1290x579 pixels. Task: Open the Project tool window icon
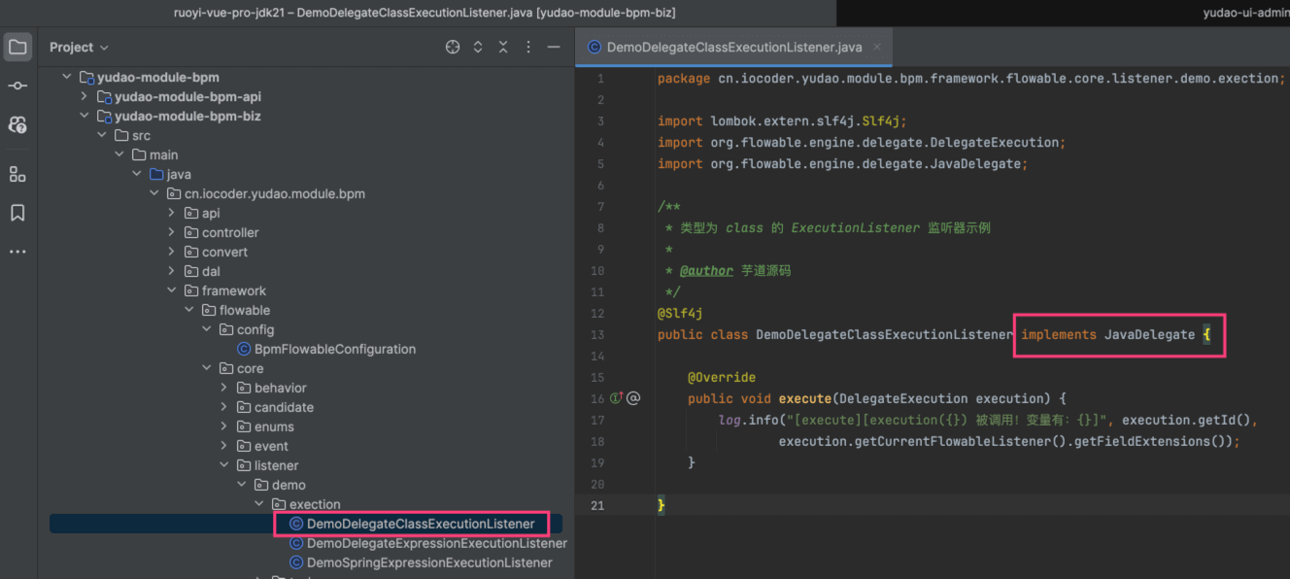(x=17, y=47)
